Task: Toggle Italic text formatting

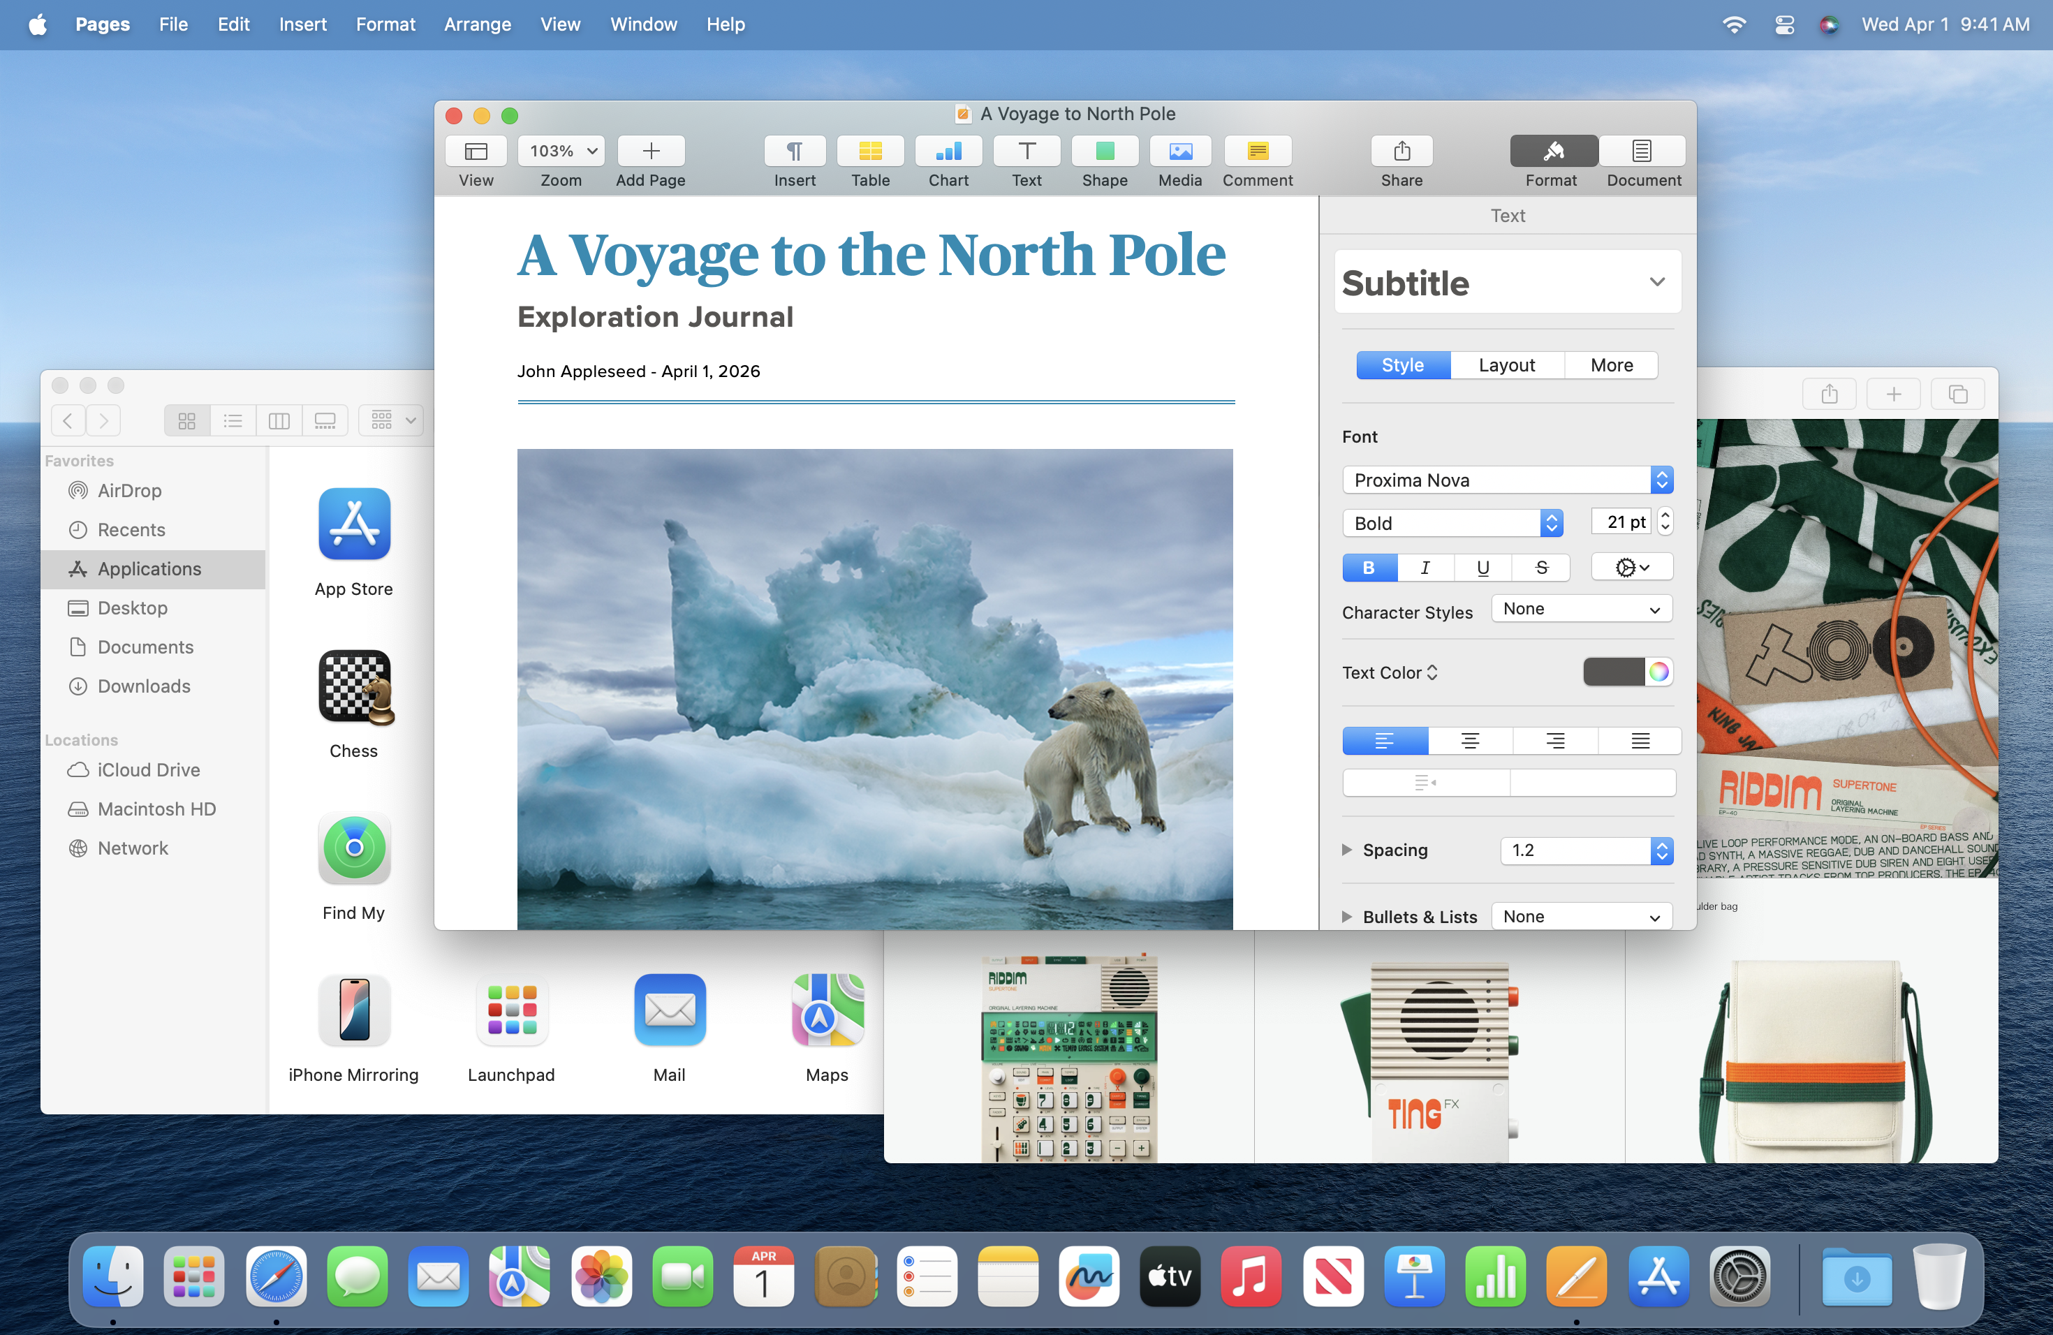Action: (1425, 568)
